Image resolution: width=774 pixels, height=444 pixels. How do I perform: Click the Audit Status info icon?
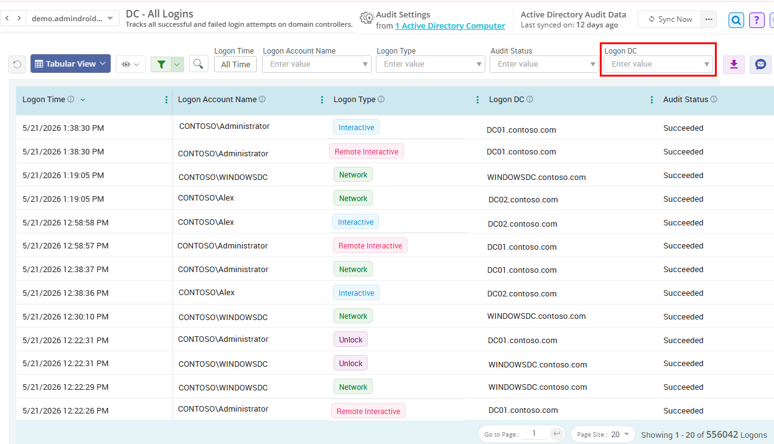(x=714, y=99)
